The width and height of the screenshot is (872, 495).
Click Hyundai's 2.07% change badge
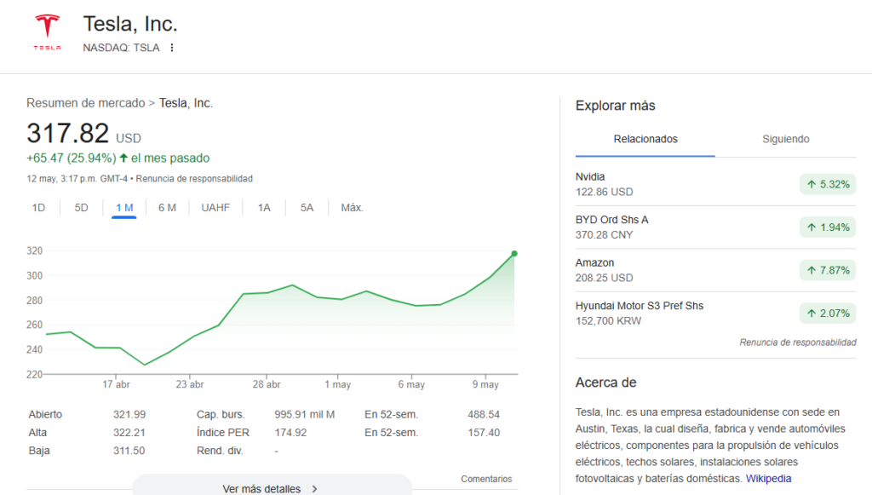(x=828, y=314)
